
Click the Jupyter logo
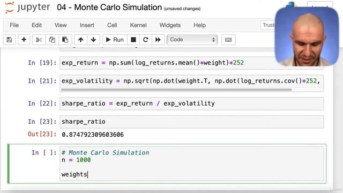(27, 8)
